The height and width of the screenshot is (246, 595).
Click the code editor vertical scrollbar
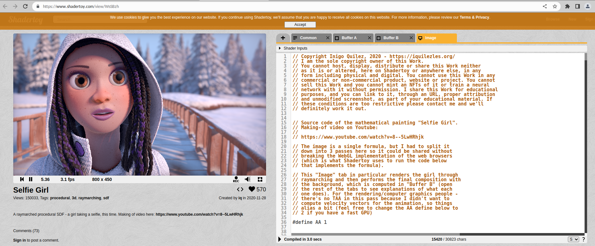coord(586,144)
